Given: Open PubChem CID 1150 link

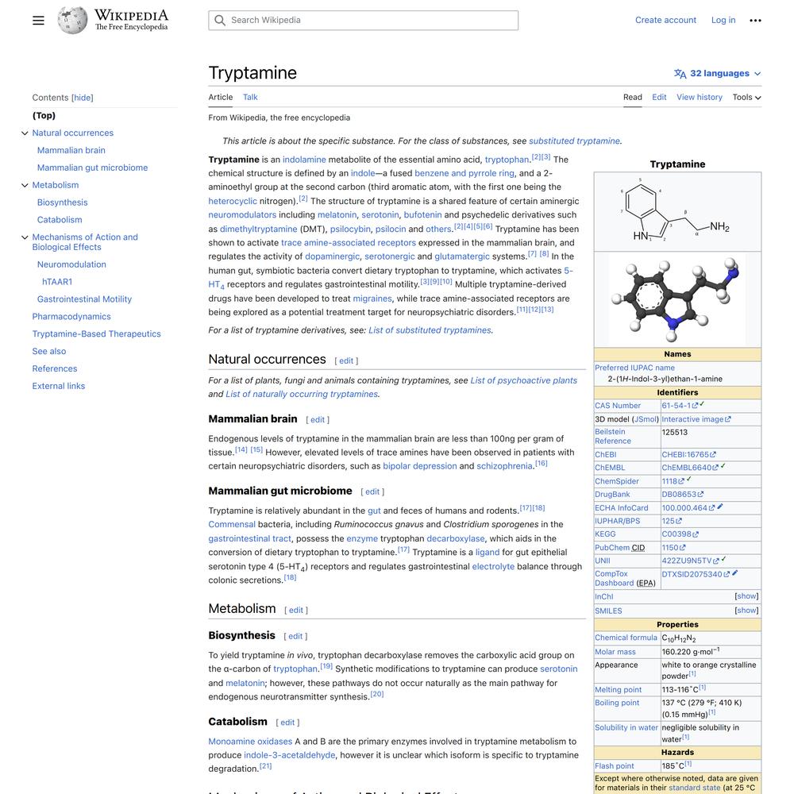Looking at the screenshot, I should (673, 547).
